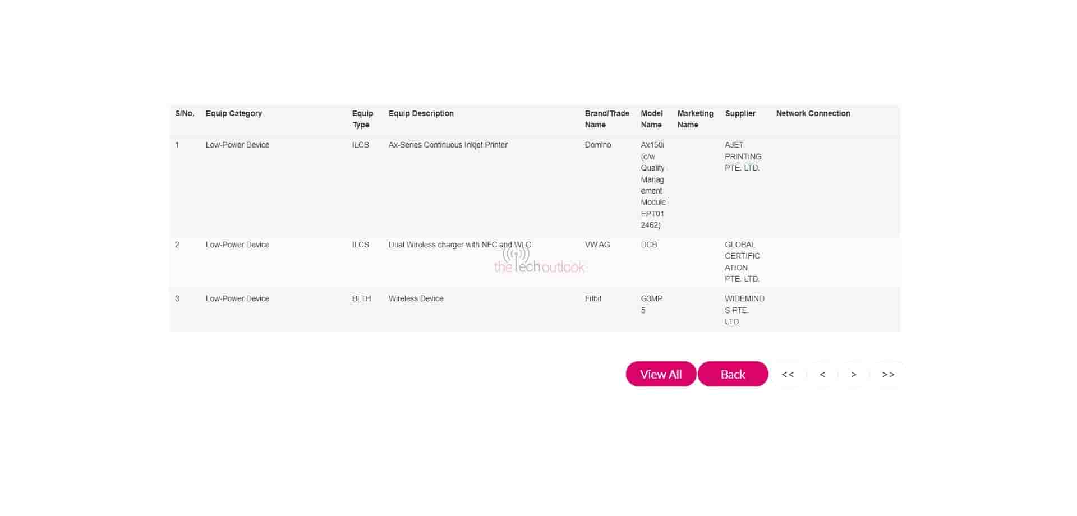Click the Network Connection column header
Image resolution: width=1077 pixels, height=516 pixels.
coord(813,114)
